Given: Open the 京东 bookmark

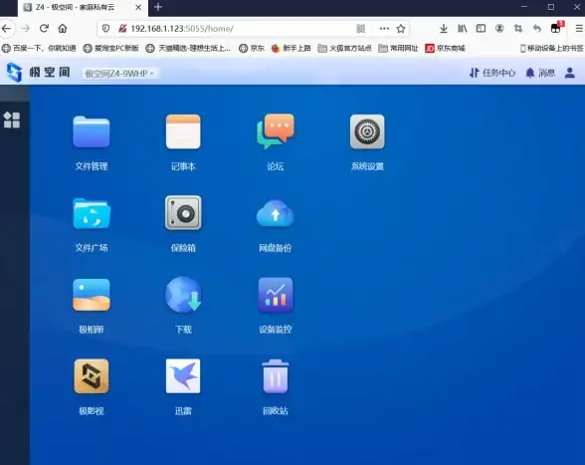Looking at the screenshot, I should pyautogui.click(x=252, y=48).
